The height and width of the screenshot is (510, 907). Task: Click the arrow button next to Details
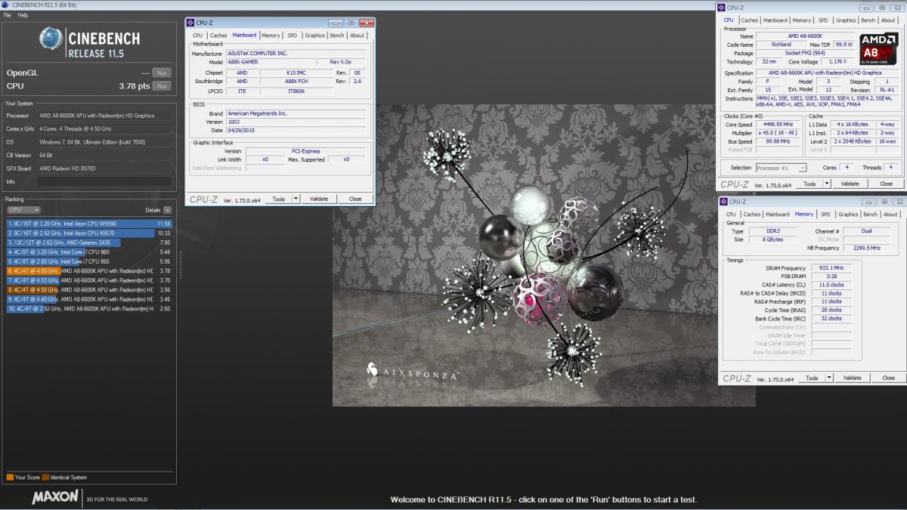pyautogui.click(x=167, y=210)
